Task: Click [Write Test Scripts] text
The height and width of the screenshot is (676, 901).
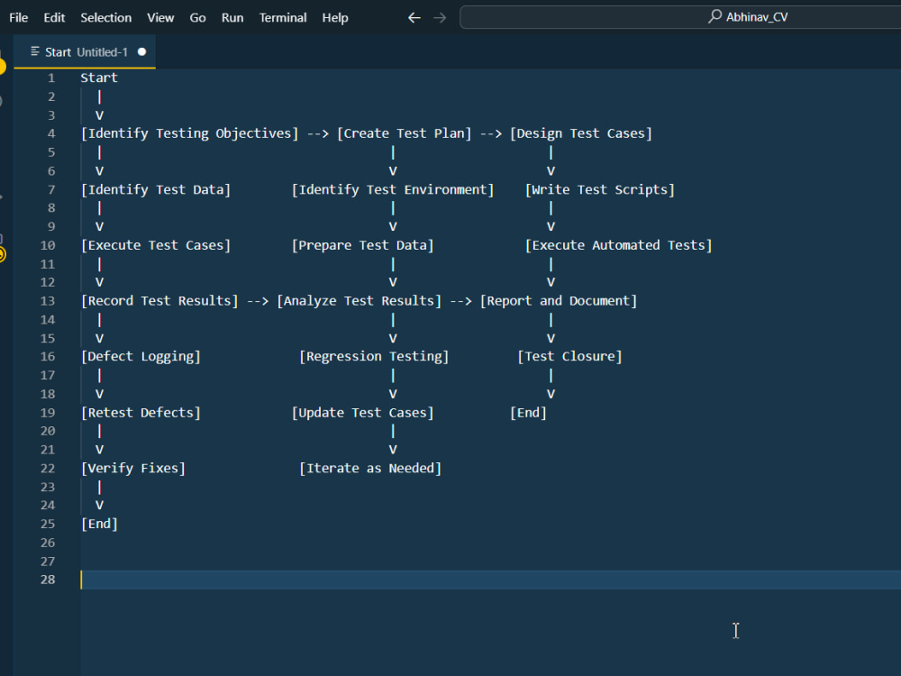Action: tap(600, 189)
